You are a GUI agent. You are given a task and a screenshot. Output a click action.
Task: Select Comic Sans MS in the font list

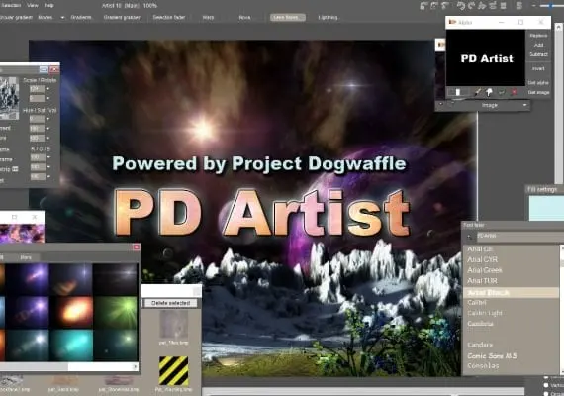click(x=493, y=355)
